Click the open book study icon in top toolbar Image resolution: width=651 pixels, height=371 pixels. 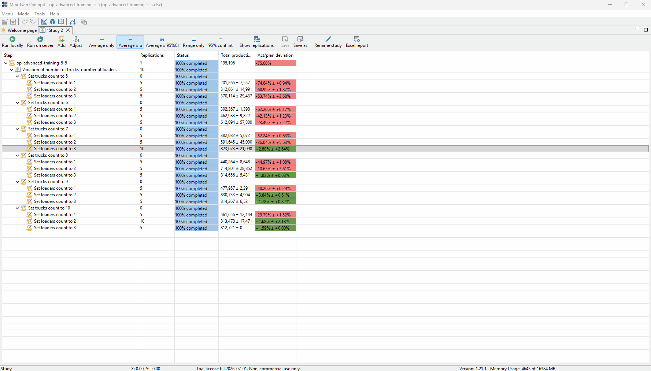(61, 22)
